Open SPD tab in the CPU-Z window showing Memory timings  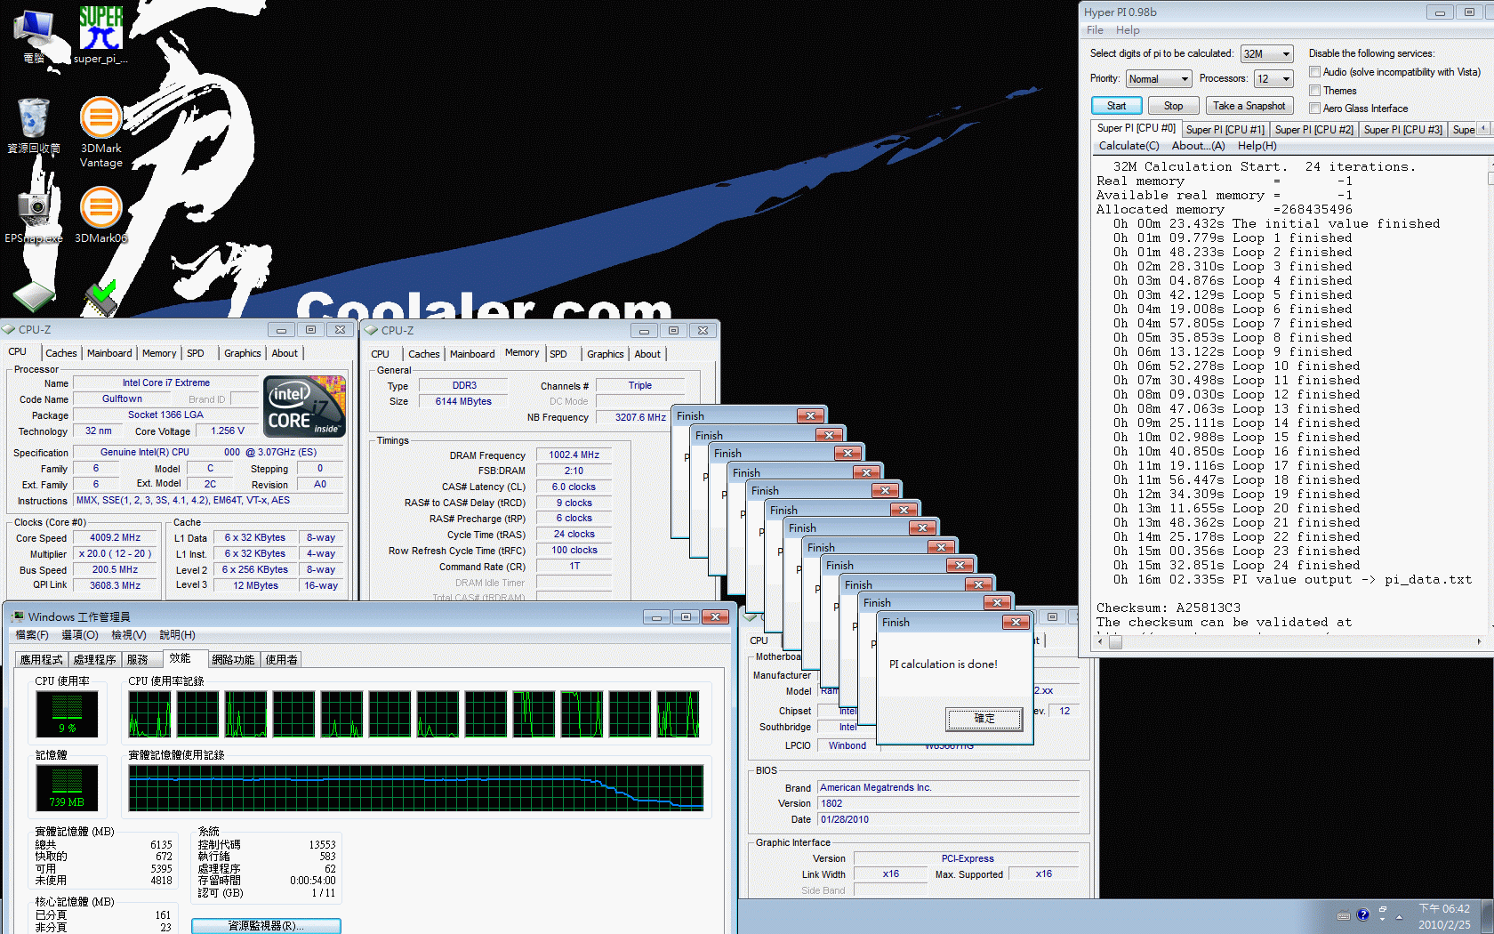[x=558, y=354]
